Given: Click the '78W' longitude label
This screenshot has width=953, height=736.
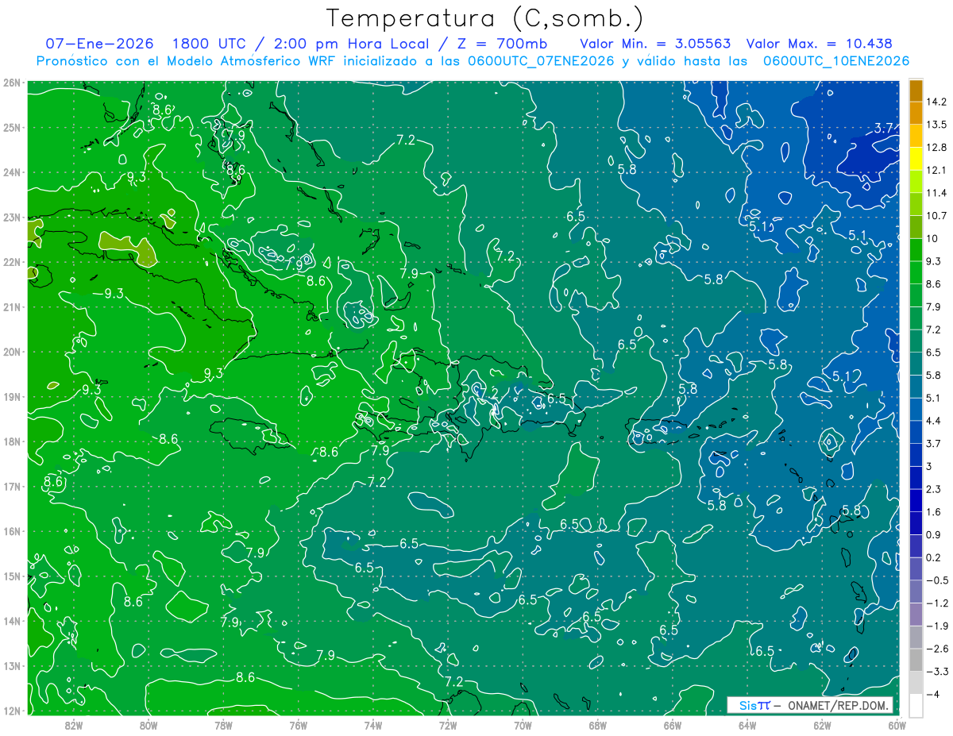Looking at the screenshot, I should coord(223,725).
